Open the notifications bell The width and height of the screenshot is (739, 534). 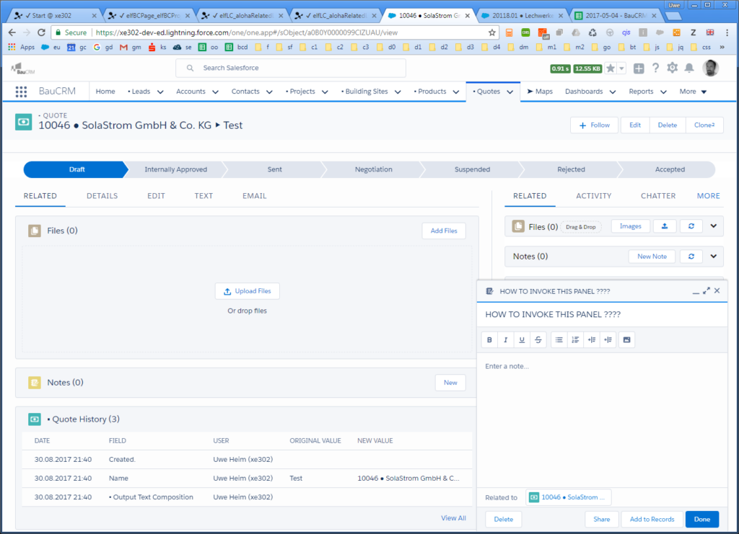(689, 68)
